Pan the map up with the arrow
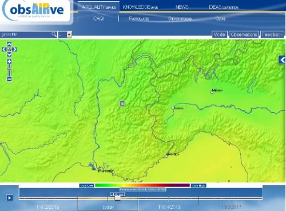This screenshot has width=286, height=211. (x=9, y=44)
